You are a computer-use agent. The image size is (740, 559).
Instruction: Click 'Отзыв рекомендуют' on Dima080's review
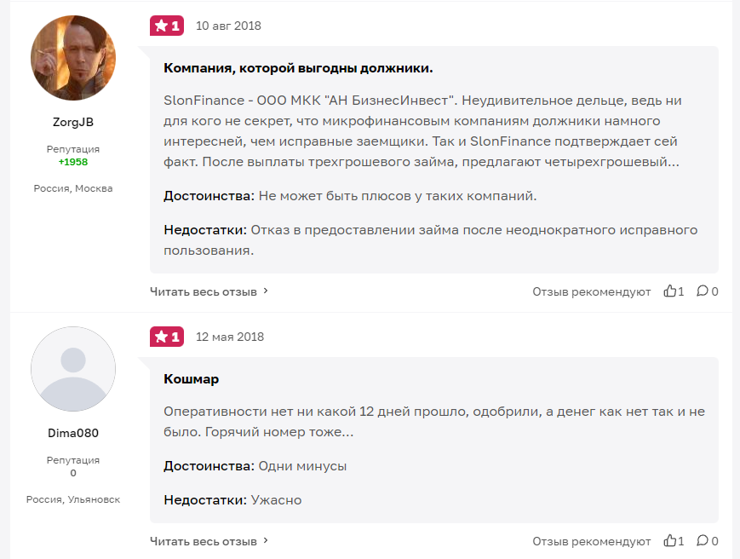point(592,541)
